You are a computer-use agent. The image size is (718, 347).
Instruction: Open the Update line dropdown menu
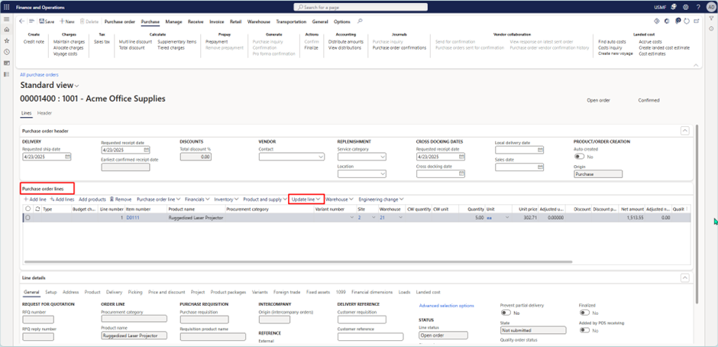click(306, 199)
